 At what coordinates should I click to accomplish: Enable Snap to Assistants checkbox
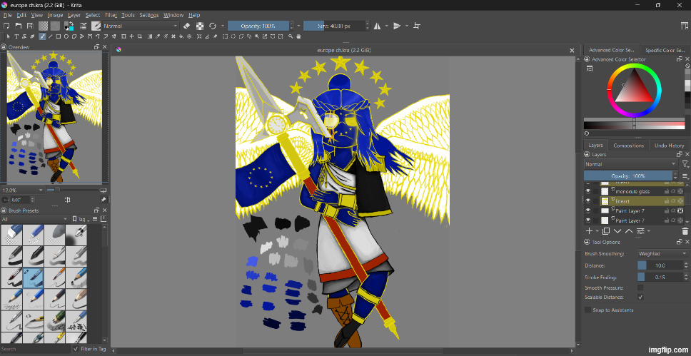coord(588,310)
